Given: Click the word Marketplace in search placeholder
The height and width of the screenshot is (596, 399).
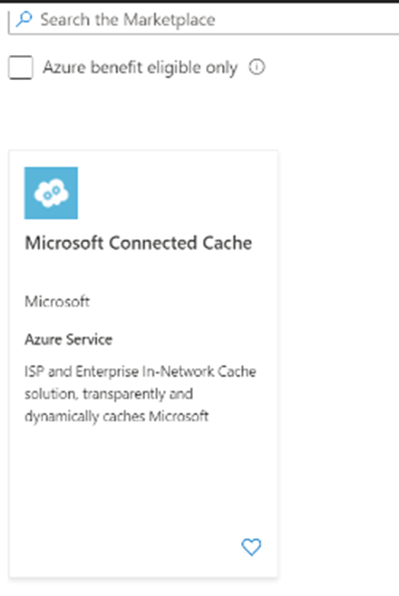Looking at the screenshot, I should pyautogui.click(x=169, y=20).
